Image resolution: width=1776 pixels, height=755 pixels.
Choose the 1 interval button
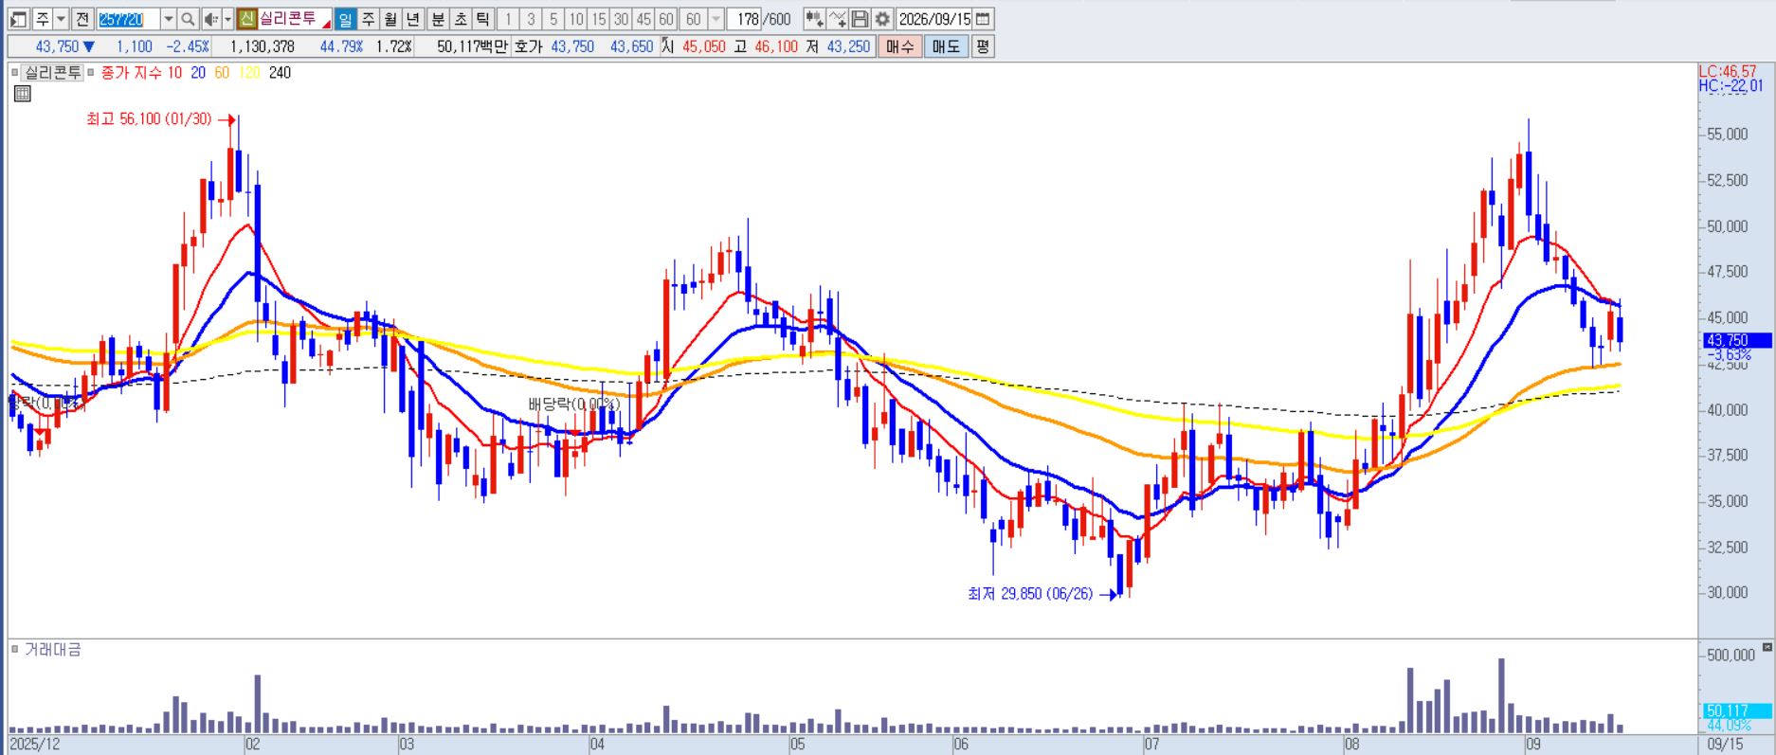click(508, 19)
